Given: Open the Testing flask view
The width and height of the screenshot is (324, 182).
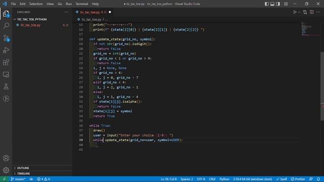Looking at the screenshot, I should coord(6,86).
